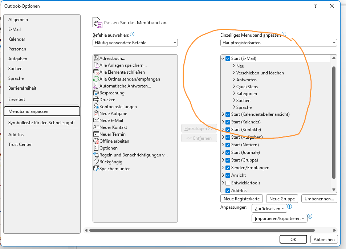The height and width of the screenshot is (249, 346).
Task: Click the Alle Elemente schließen icon
Action: [x=96, y=72]
